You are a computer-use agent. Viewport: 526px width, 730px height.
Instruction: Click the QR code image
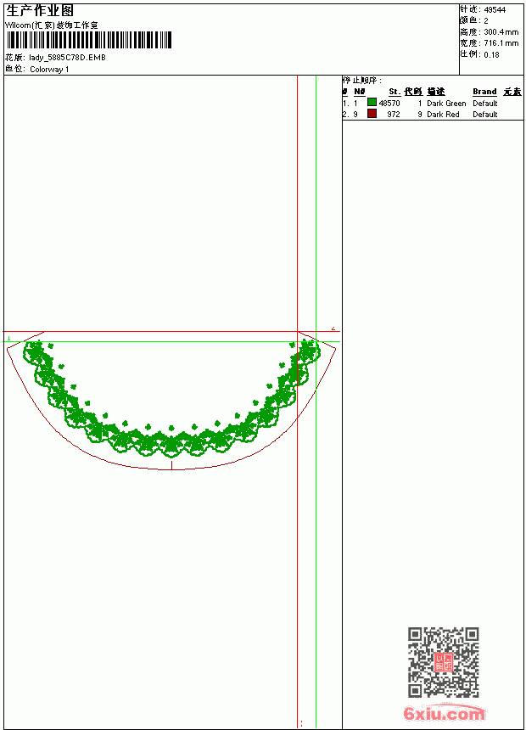pos(443,661)
